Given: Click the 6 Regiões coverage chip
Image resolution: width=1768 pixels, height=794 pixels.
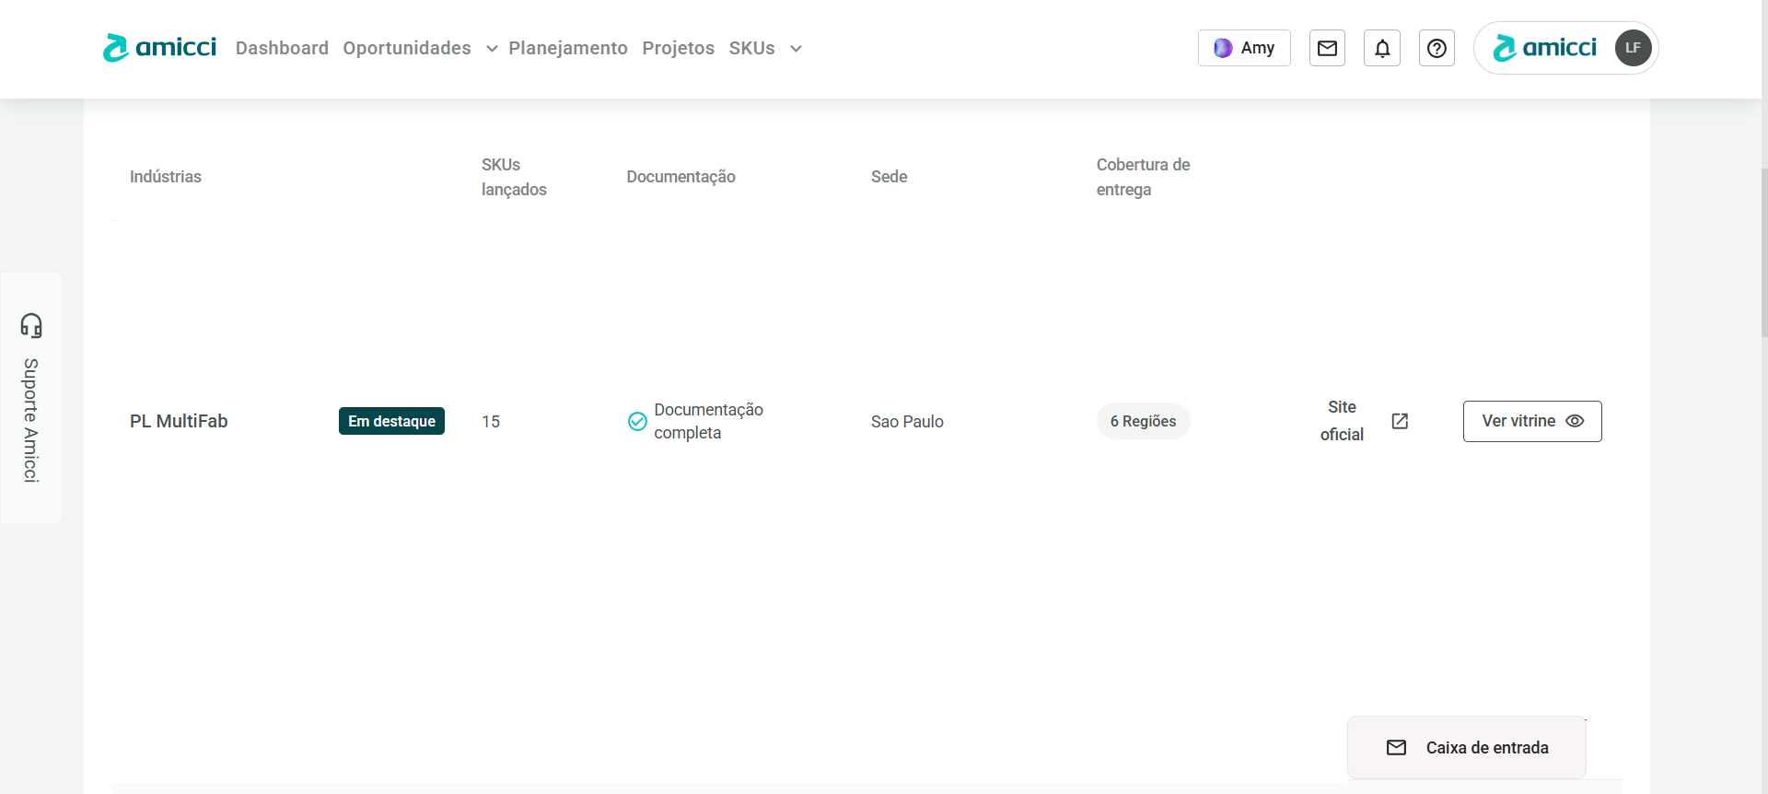Looking at the screenshot, I should tap(1143, 421).
